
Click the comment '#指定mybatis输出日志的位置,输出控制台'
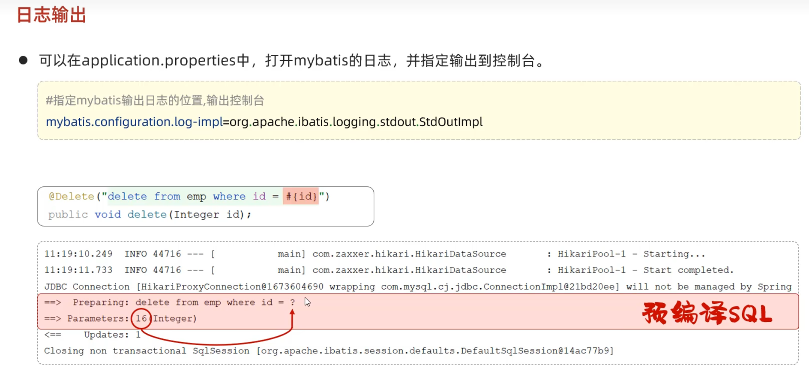155,101
